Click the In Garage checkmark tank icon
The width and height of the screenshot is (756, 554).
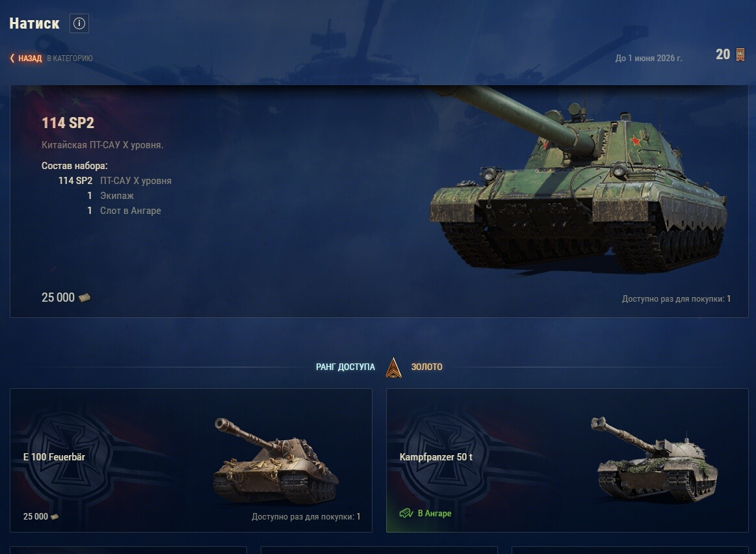pos(406,513)
